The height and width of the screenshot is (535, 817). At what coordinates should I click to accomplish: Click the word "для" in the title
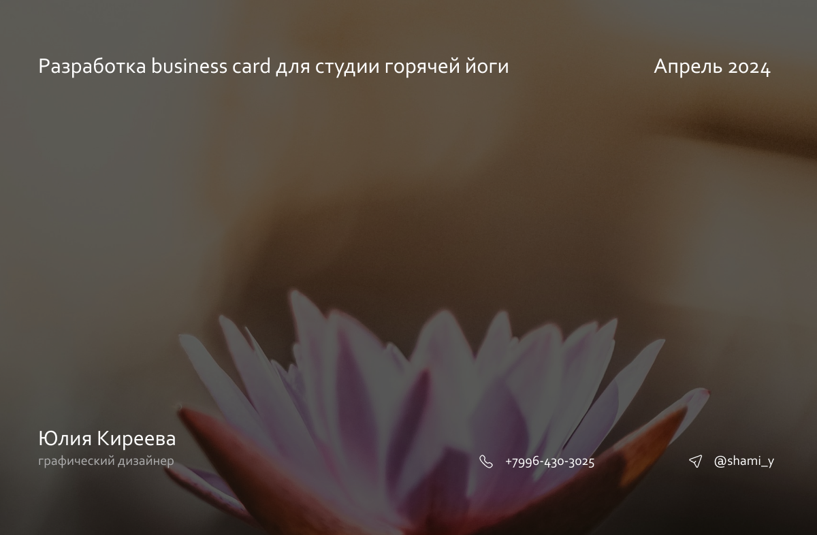(293, 67)
